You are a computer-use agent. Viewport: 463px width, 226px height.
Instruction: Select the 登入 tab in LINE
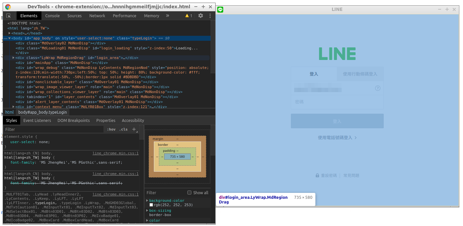[314, 74]
